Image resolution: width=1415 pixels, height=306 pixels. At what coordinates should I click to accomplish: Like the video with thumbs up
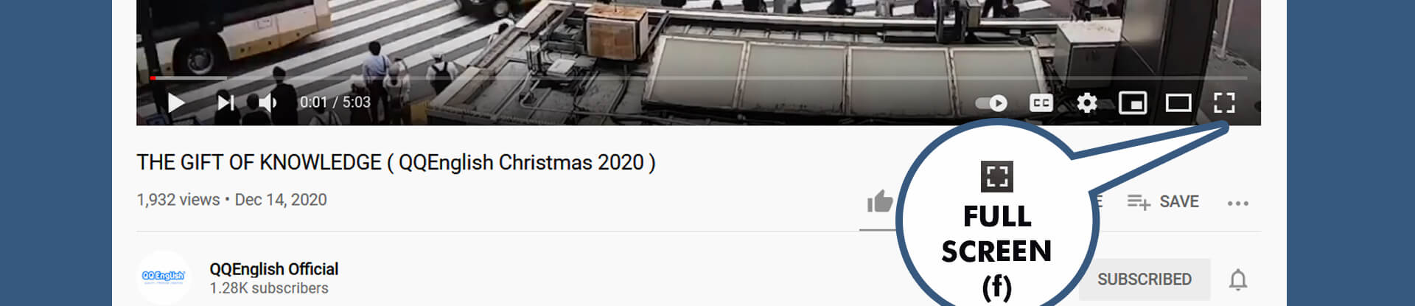click(880, 201)
